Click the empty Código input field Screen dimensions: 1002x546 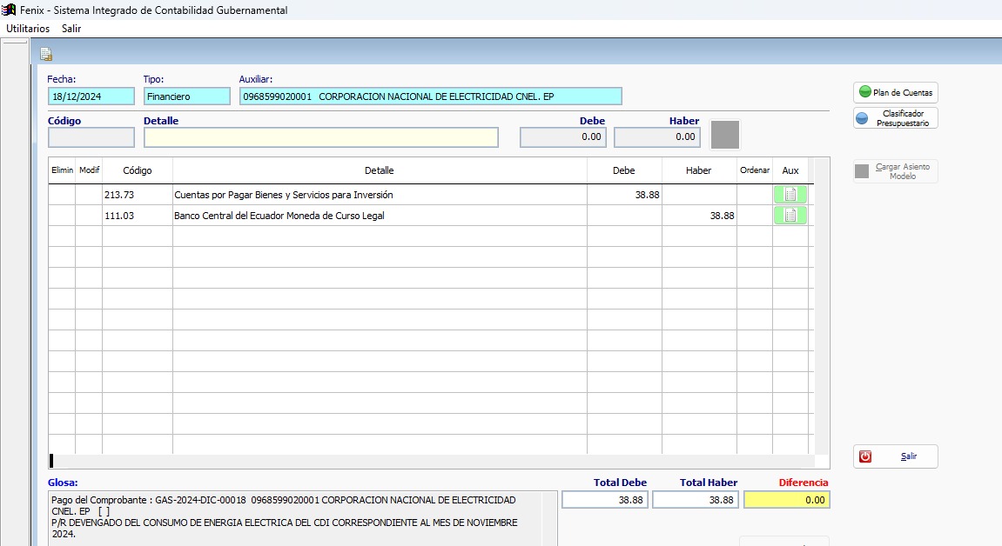pos(91,137)
